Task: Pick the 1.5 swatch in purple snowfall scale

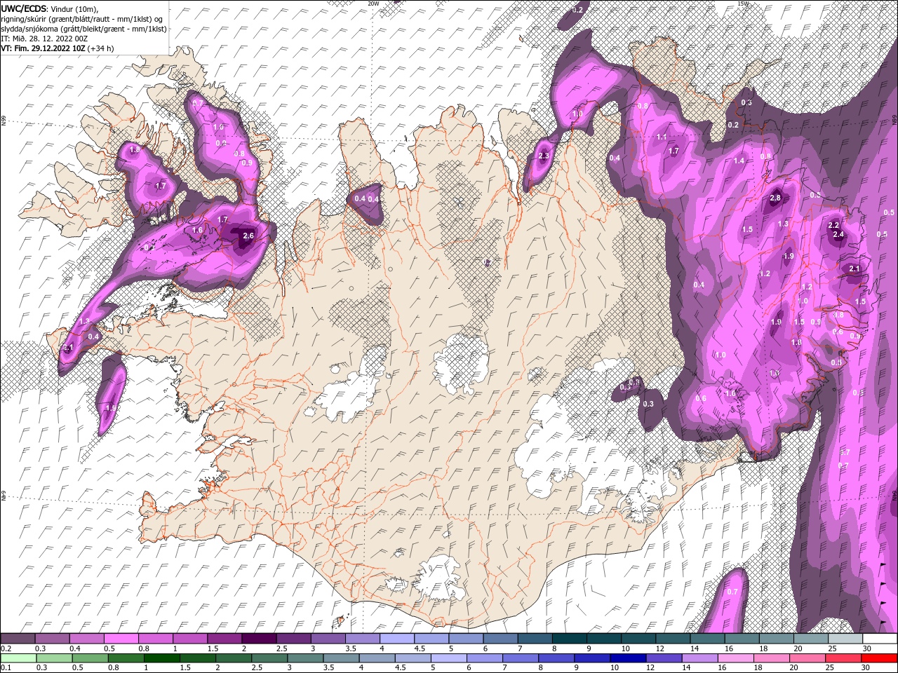Action: tap(224, 639)
